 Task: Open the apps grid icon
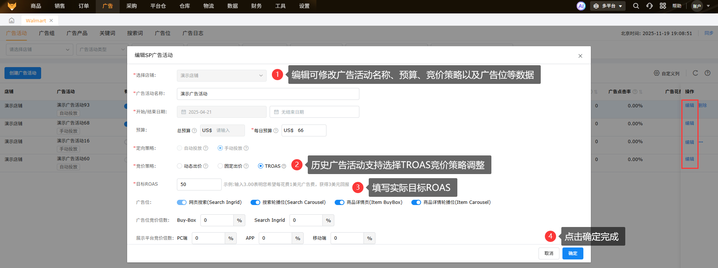pos(663,6)
